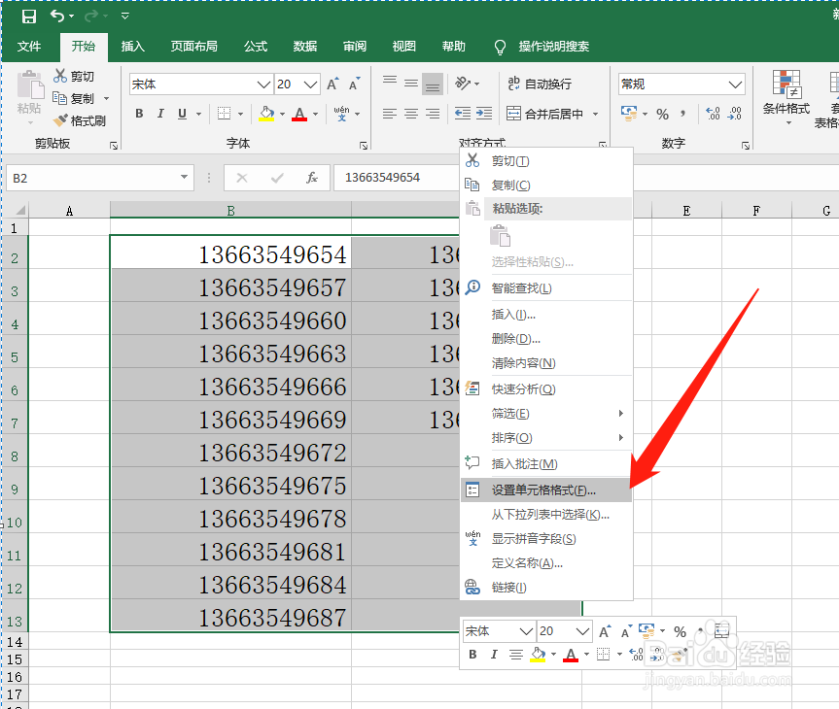
Task: Click the percent style icon in number group
Action: pyautogui.click(x=662, y=114)
